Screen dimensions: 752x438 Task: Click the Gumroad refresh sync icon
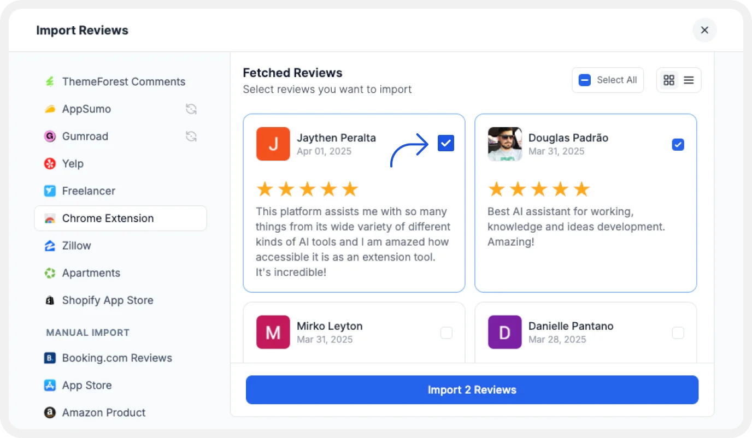coord(191,137)
